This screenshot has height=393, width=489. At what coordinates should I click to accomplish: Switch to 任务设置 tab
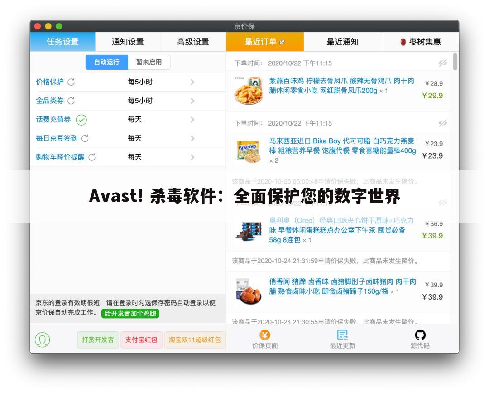pos(62,42)
